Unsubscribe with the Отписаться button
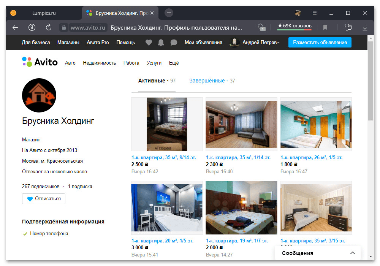Image resolution: width=380 pixels, height=266 pixels. (x=44, y=199)
